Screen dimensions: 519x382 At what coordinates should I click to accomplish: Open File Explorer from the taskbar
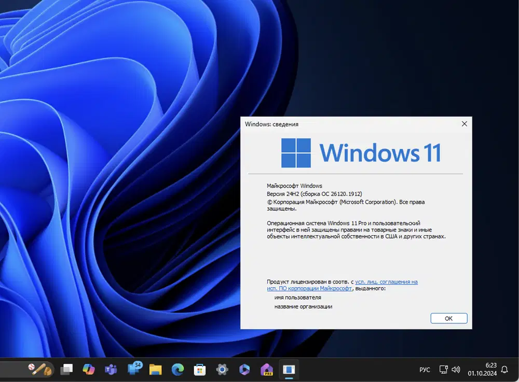coord(155,369)
